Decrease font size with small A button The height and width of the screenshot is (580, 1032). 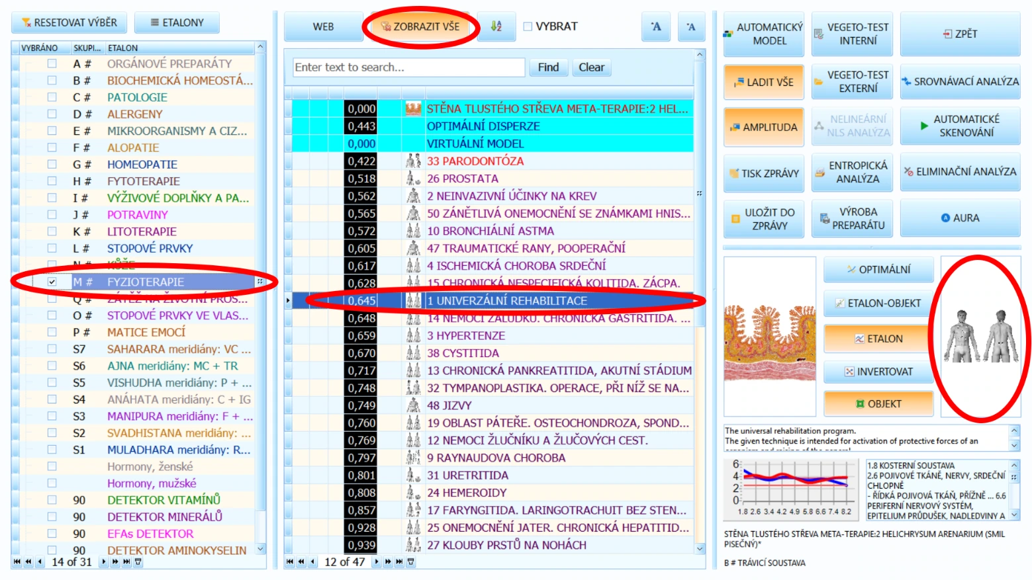coord(691,26)
